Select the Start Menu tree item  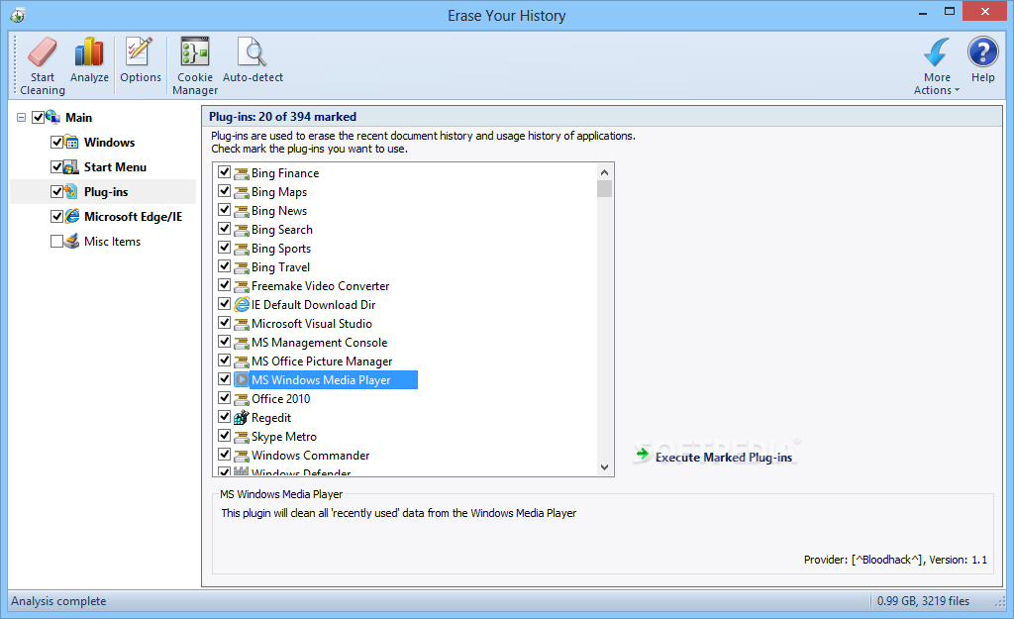click(115, 166)
